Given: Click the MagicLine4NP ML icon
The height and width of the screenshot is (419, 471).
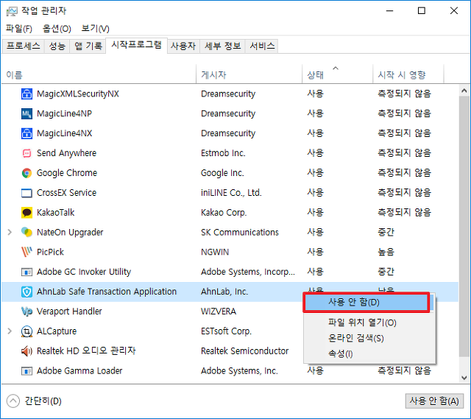Looking at the screenshot, I should [x=26, y=113].
